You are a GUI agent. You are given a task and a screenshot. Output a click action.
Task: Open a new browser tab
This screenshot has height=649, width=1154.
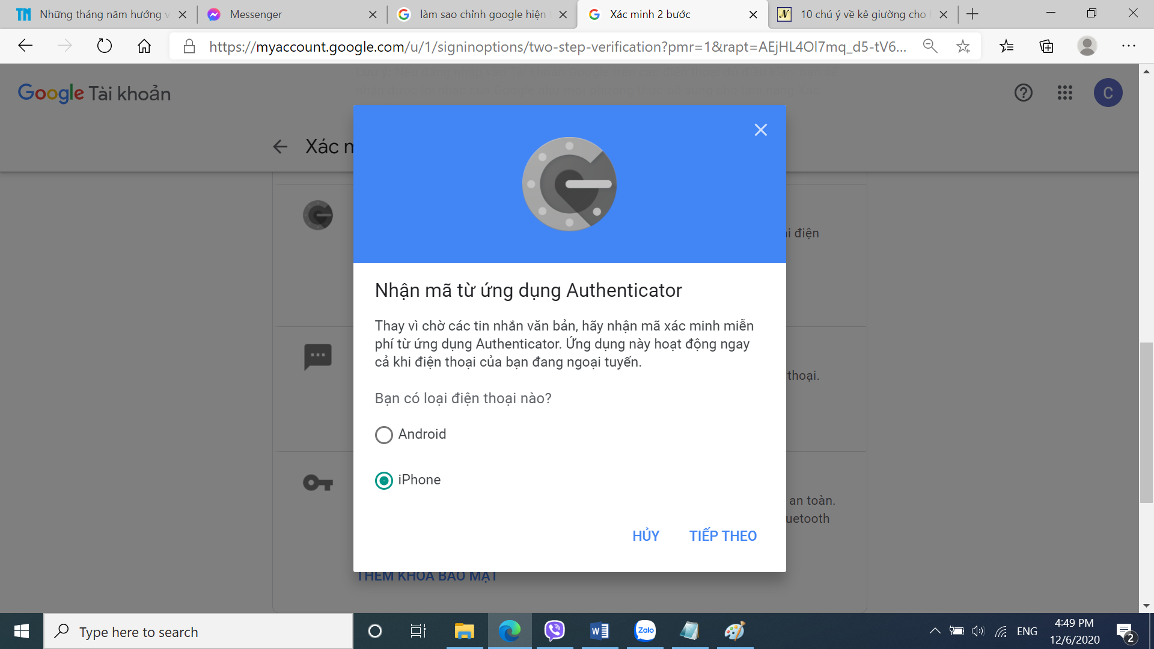tap(972, 14)
